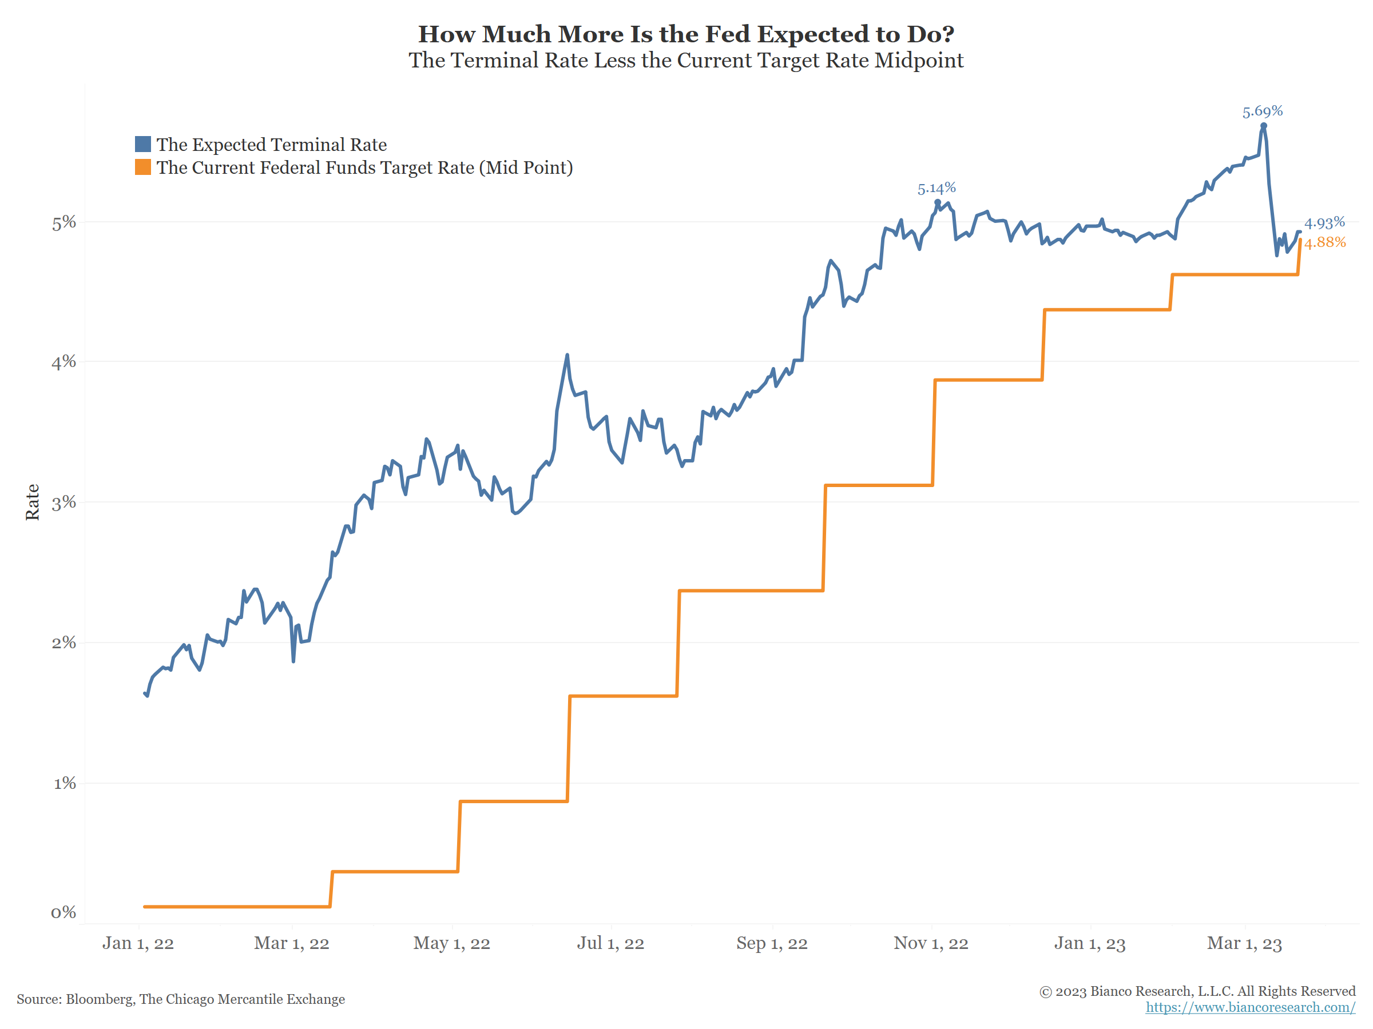Click the 4.93% terminal rate label
The image size is (1373, 1029).
pos(1324,223)
